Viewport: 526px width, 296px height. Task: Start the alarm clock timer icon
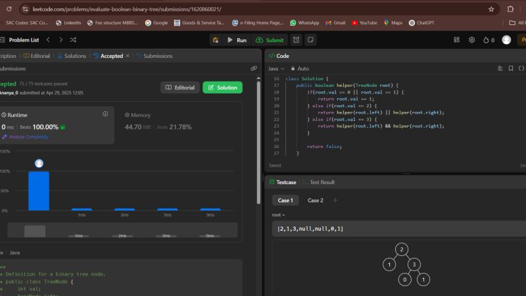[296, 40]
